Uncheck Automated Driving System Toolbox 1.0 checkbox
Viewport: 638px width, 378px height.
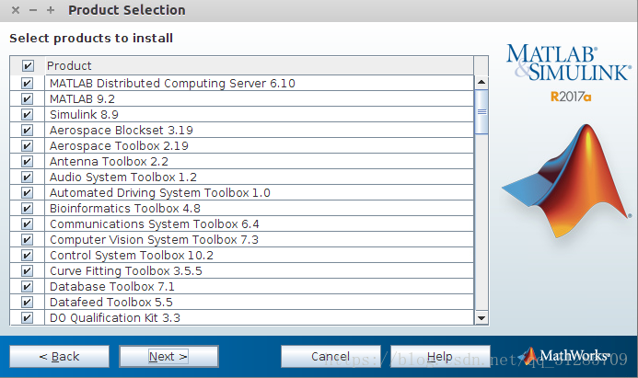[x=27, y=192]
